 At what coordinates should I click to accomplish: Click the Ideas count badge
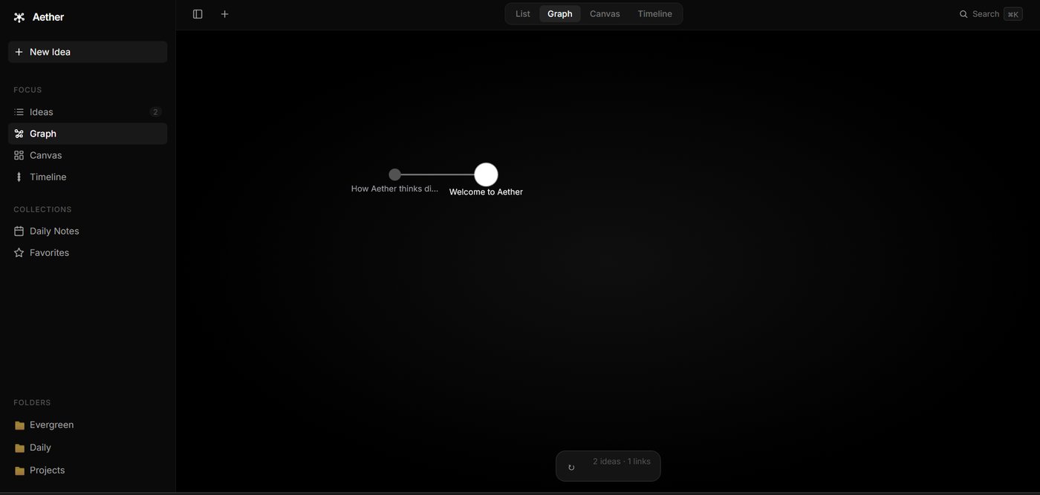click(155, 112)
